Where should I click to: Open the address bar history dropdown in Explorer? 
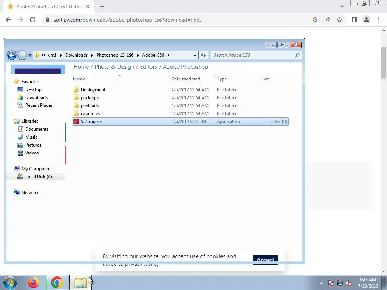coord(195,55)
